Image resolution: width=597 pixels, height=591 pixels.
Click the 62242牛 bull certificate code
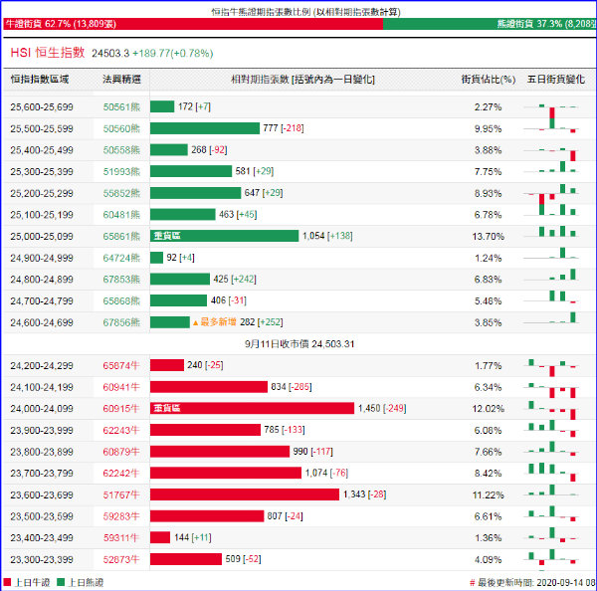121,474
